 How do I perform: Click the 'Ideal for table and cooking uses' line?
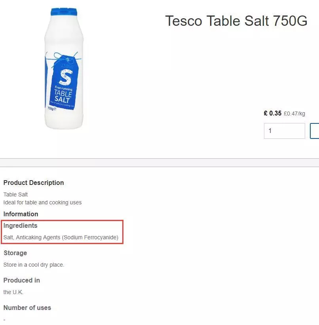click(42, 202)
